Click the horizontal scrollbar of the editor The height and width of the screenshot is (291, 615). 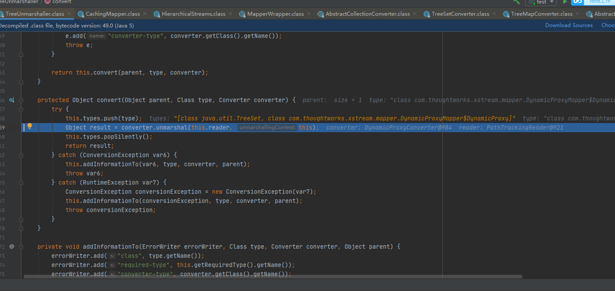[273, 276]
